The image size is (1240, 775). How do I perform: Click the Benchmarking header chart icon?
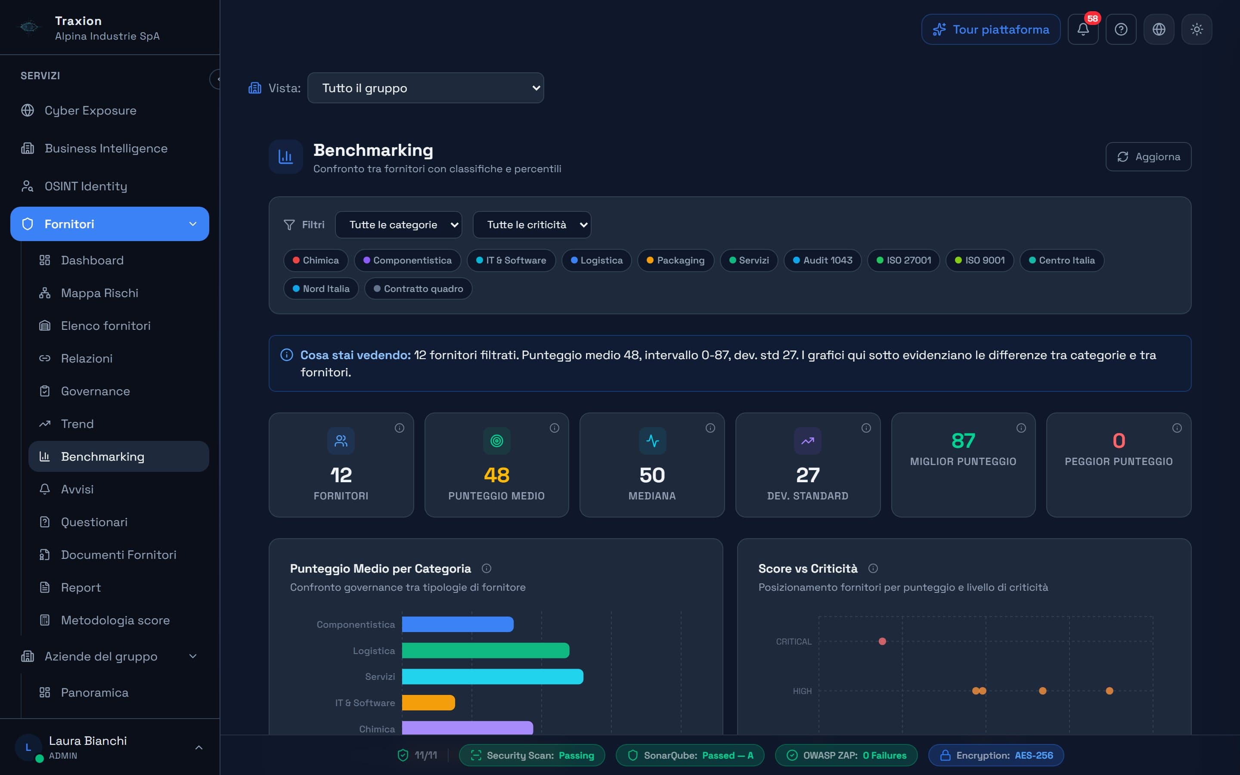(x=286, y=157)
